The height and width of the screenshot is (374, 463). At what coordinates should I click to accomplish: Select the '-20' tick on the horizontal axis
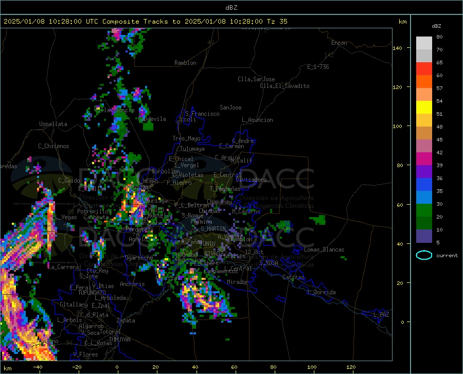pyautogui.click(x=77, y=367)
